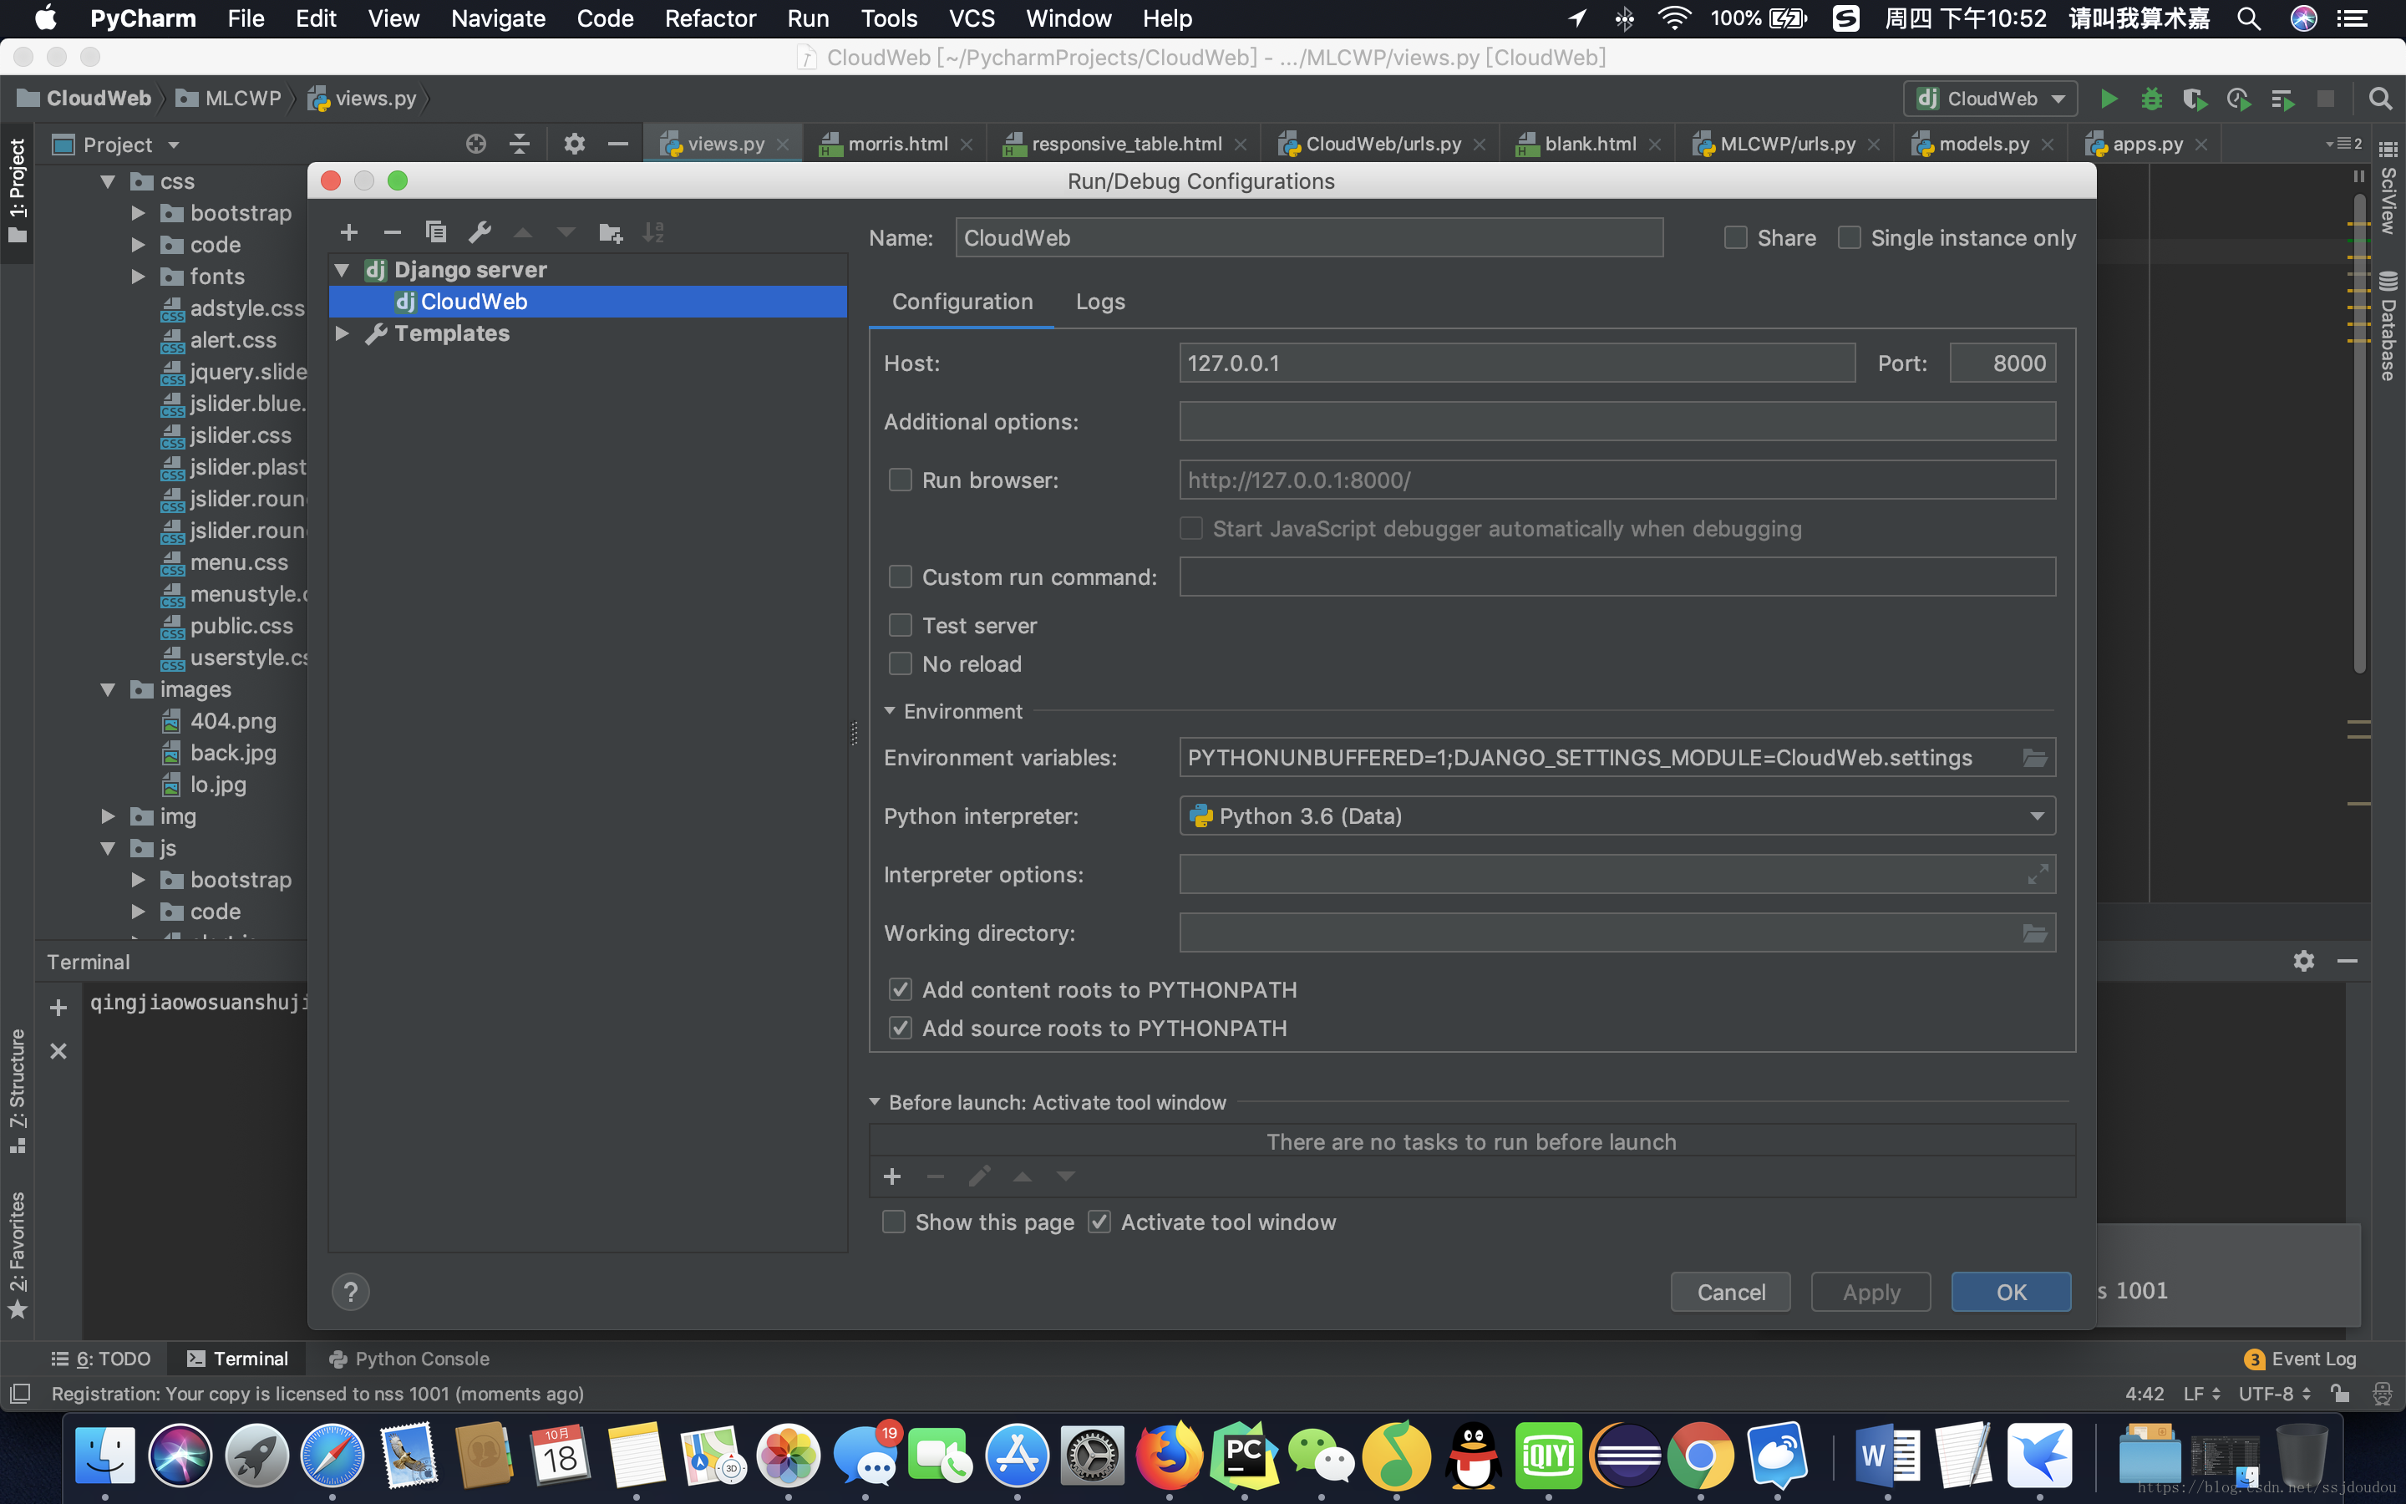The image size is (2406, 1504).
Task: Debug CloudWeb with bug icon
Action: click(x=2151, y=99)
